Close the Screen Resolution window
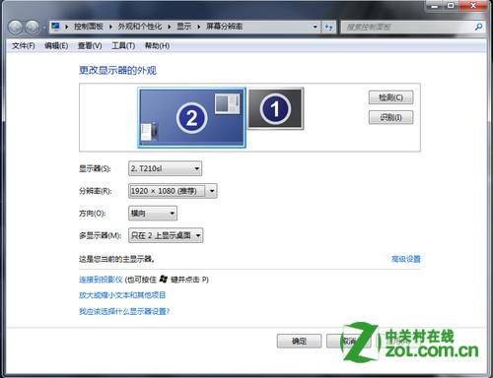The width and height of the screenshot is (493, 378). (473, 5)
